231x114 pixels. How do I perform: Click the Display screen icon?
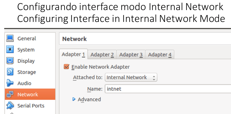(x=10, y=61)
